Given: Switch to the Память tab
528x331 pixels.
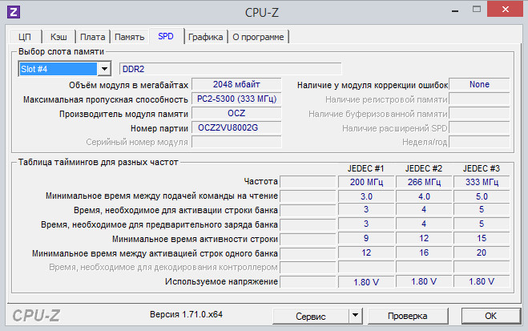Looking at the screenshot, I should coord(130,37).
